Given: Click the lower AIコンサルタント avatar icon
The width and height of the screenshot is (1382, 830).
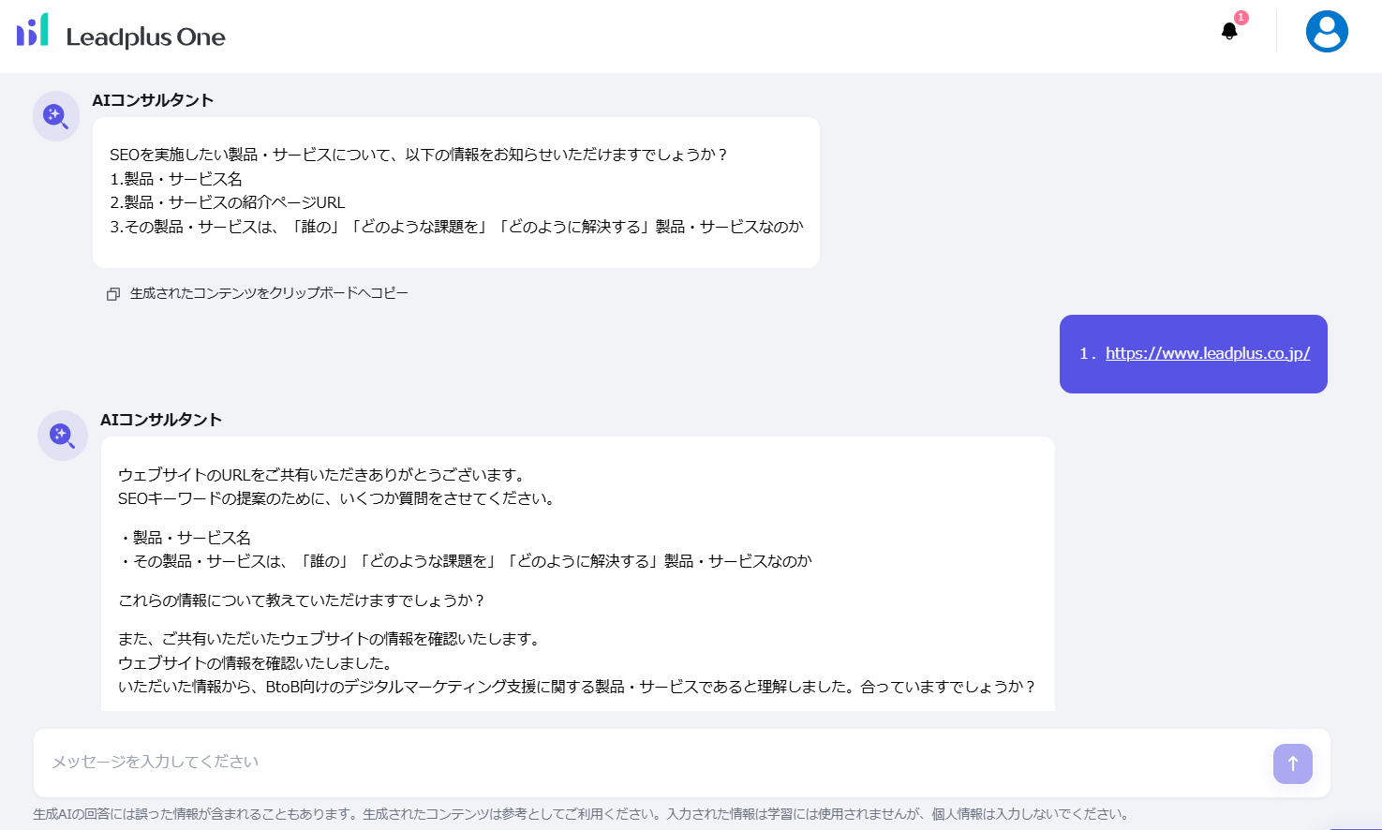Looking at the screenshot, I should point(62,436).
